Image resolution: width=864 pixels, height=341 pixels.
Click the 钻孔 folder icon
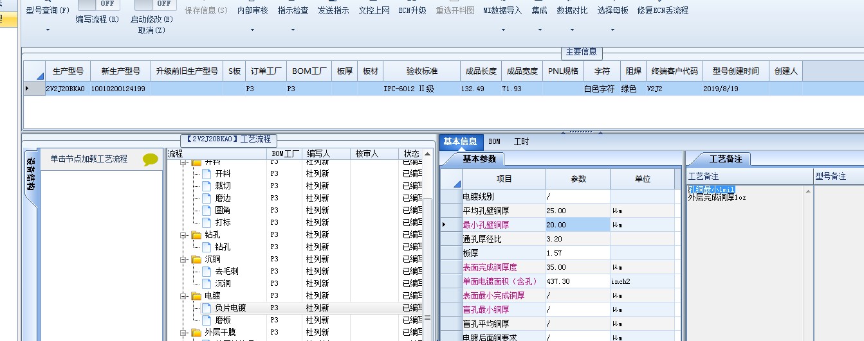tap(196, 235)
